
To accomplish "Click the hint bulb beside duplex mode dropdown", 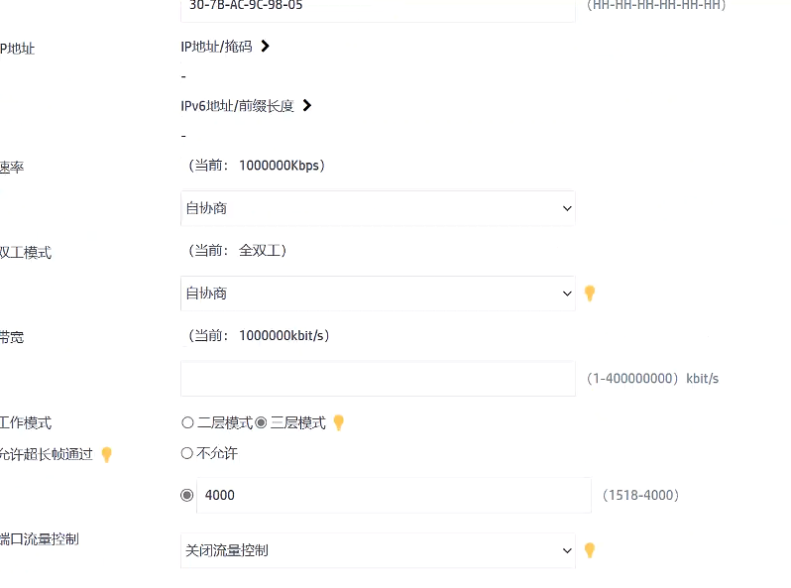I will [x=589, y=294].
